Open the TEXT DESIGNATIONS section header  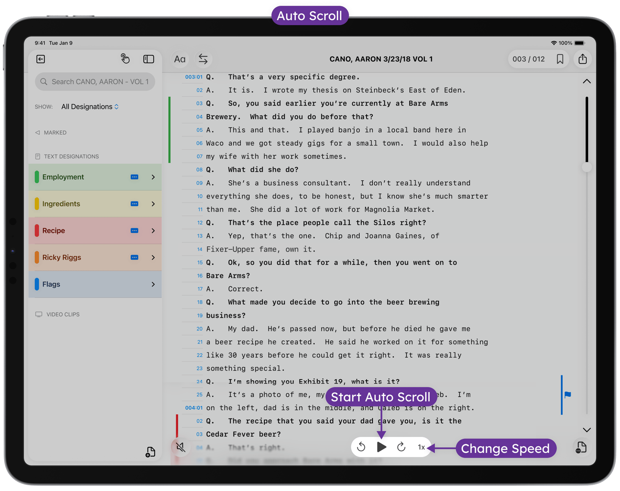pyautogui.click(x=67, y=157)
